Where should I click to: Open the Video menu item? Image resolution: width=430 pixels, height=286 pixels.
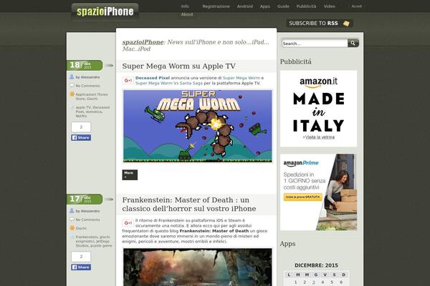tap(330, 6)
